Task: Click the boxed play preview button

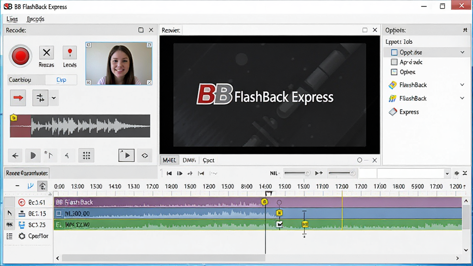Action: point(127,156)
